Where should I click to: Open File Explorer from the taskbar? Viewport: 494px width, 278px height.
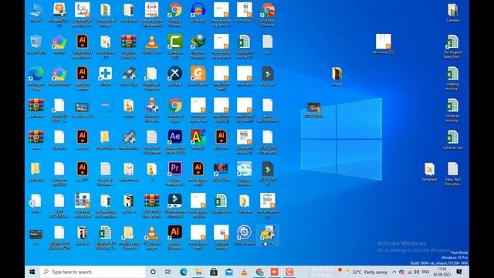[198, 272]
